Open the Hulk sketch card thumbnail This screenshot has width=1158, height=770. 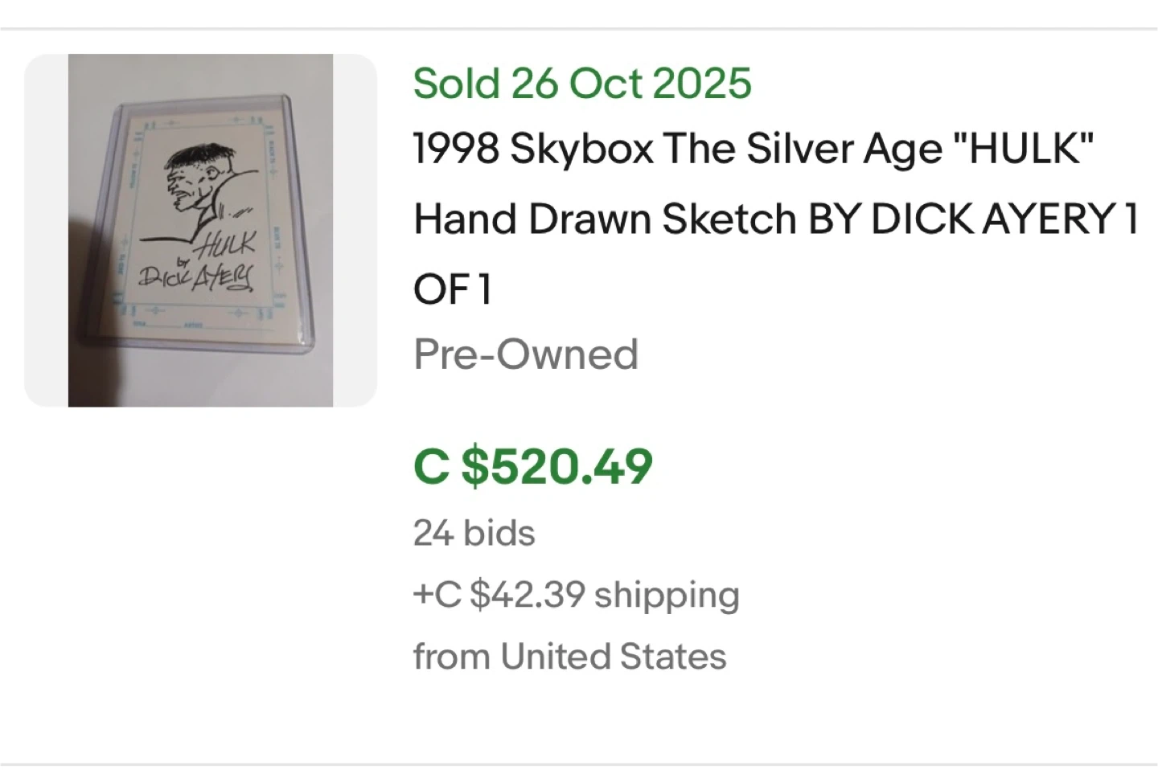(x=200, y=230)
